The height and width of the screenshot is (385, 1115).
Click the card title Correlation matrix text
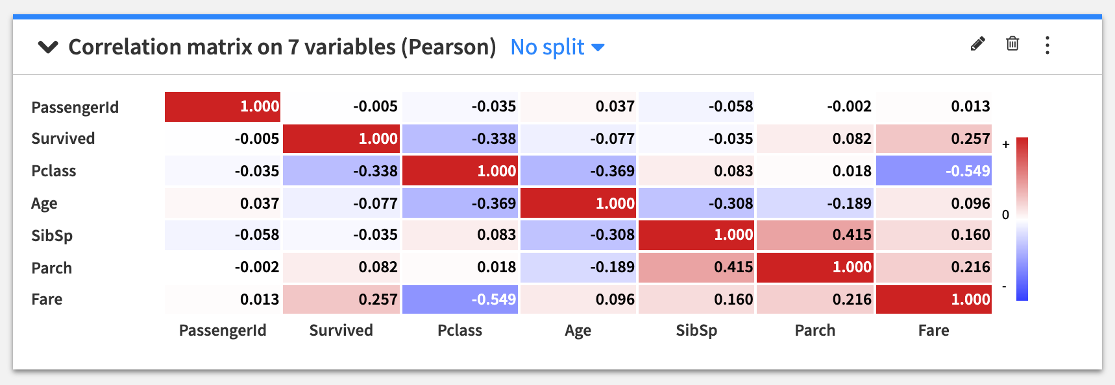[x=282, y=47]
